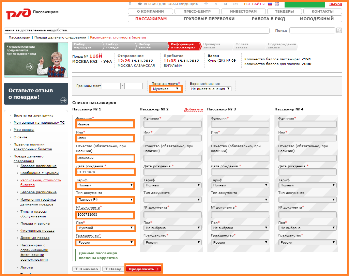Viewport: 349px width, 276px height.
Task: Click the home icon in top bar
Action: click(x=216, y=4)
